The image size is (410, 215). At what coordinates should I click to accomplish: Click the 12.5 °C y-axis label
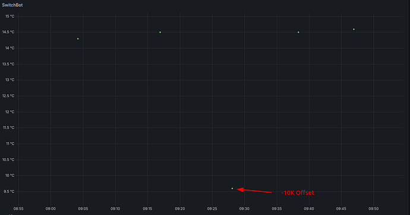point(8,96)
